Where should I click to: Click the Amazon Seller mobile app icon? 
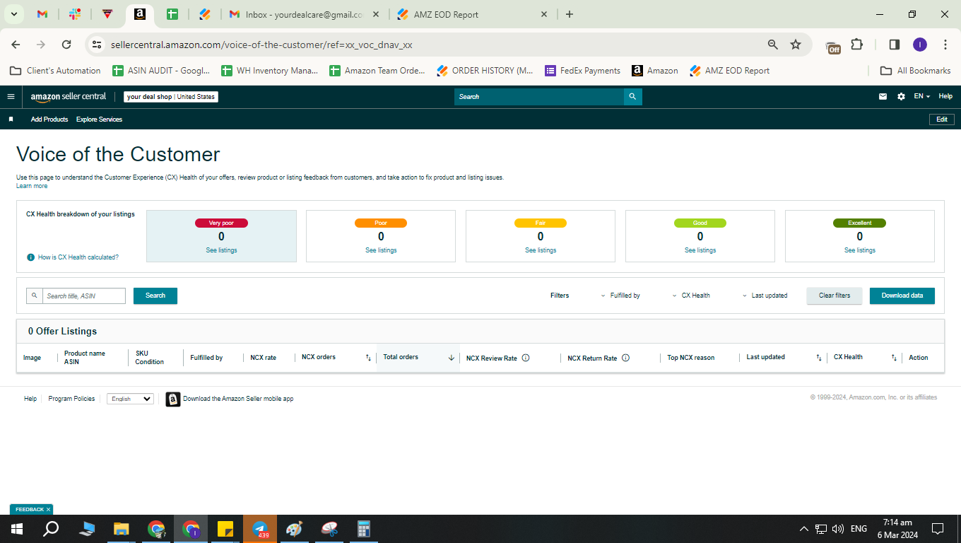(173, 399)
